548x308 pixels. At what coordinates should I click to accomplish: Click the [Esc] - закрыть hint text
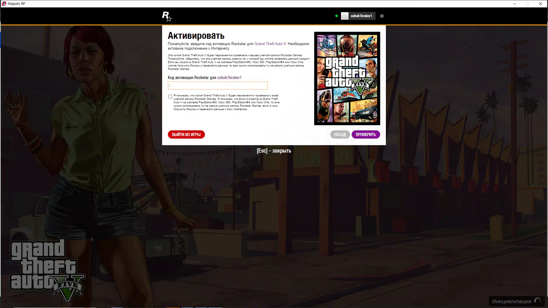(x=274, y=151)
